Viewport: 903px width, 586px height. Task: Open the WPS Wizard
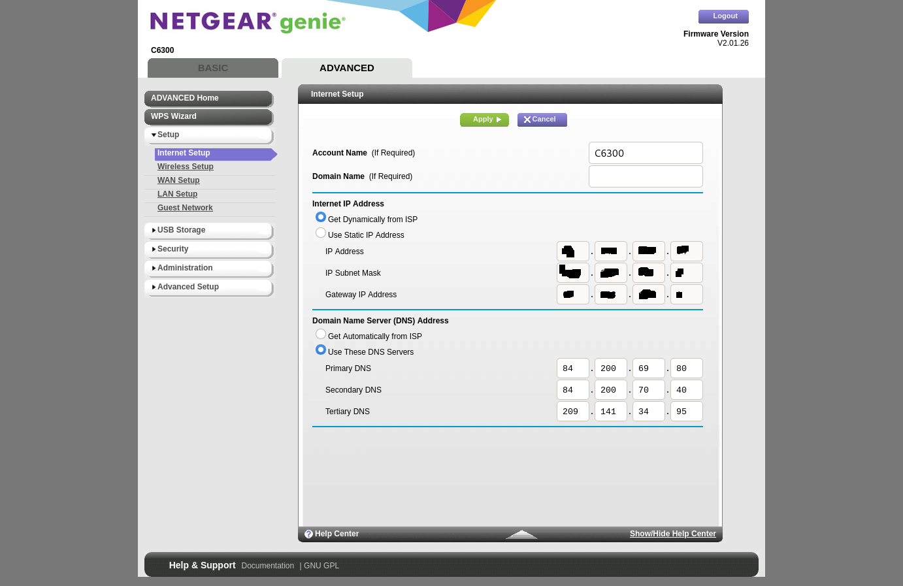[208, 117]
